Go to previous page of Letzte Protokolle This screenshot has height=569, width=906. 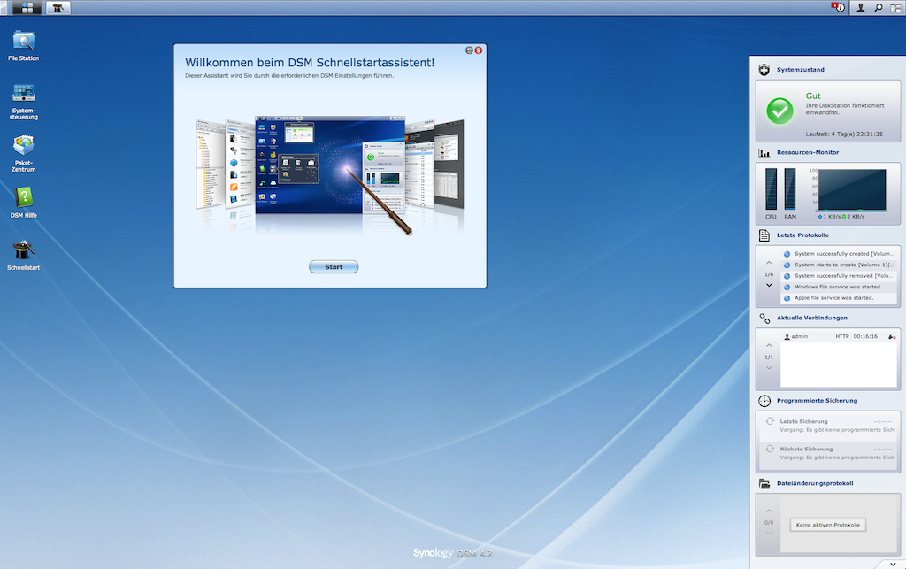tap(769, 264)
